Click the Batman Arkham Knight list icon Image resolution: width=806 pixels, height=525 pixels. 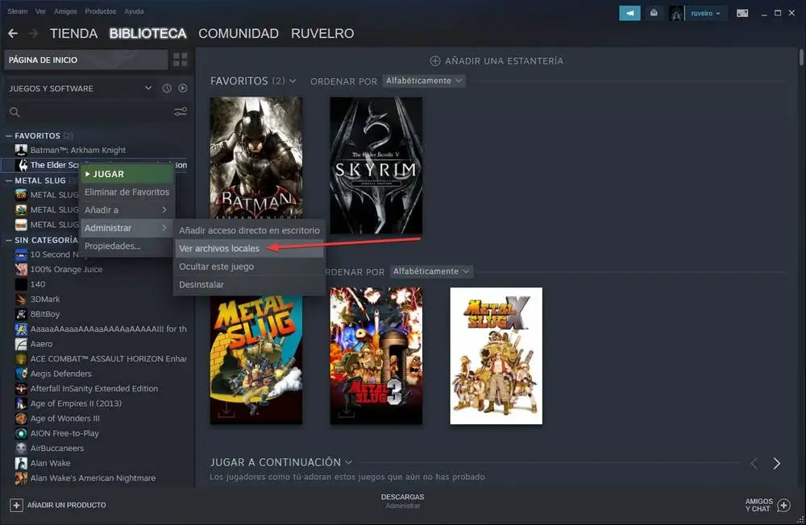21,150
